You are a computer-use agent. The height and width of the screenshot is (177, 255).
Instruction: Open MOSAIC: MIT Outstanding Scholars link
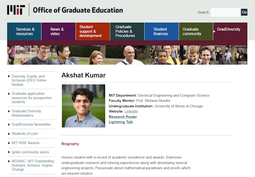pos(33,165)
